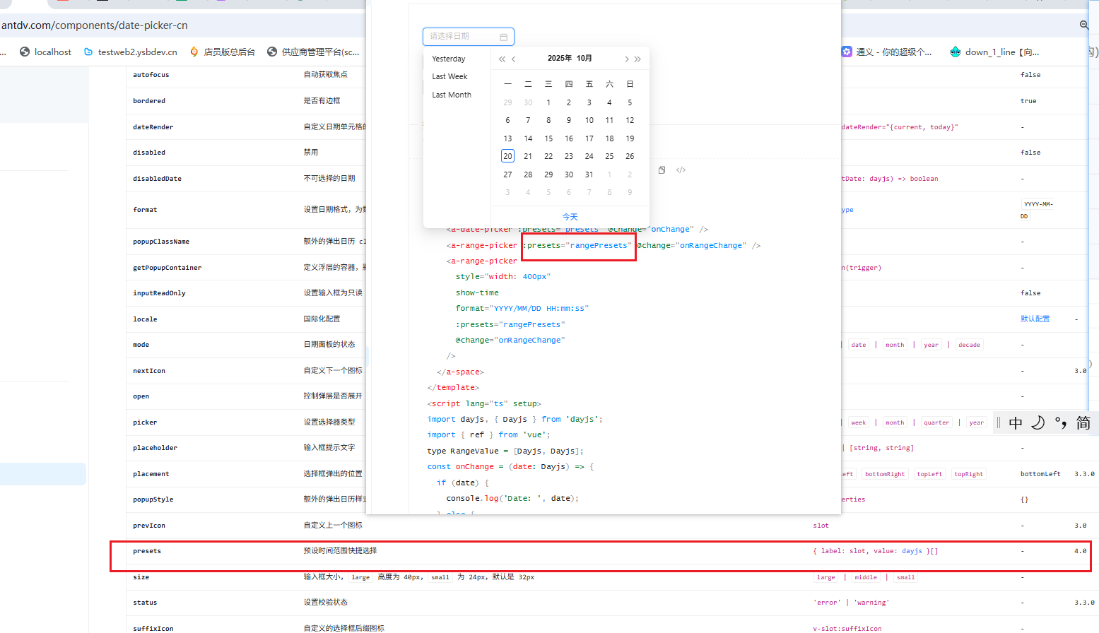Click the 'year' tag in mode row
This screenshot has height=633, width=1099.
pos(931,345)
